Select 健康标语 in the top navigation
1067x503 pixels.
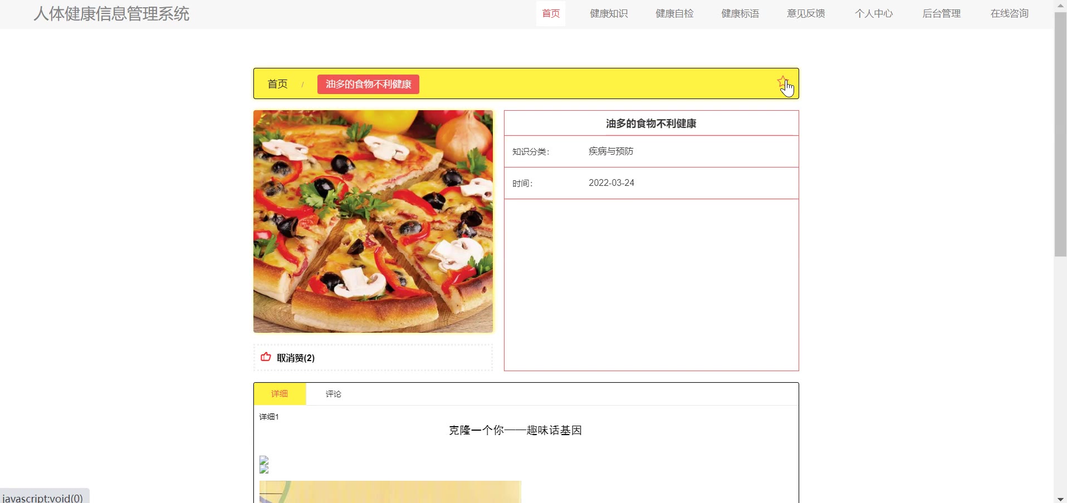point(740,13)
